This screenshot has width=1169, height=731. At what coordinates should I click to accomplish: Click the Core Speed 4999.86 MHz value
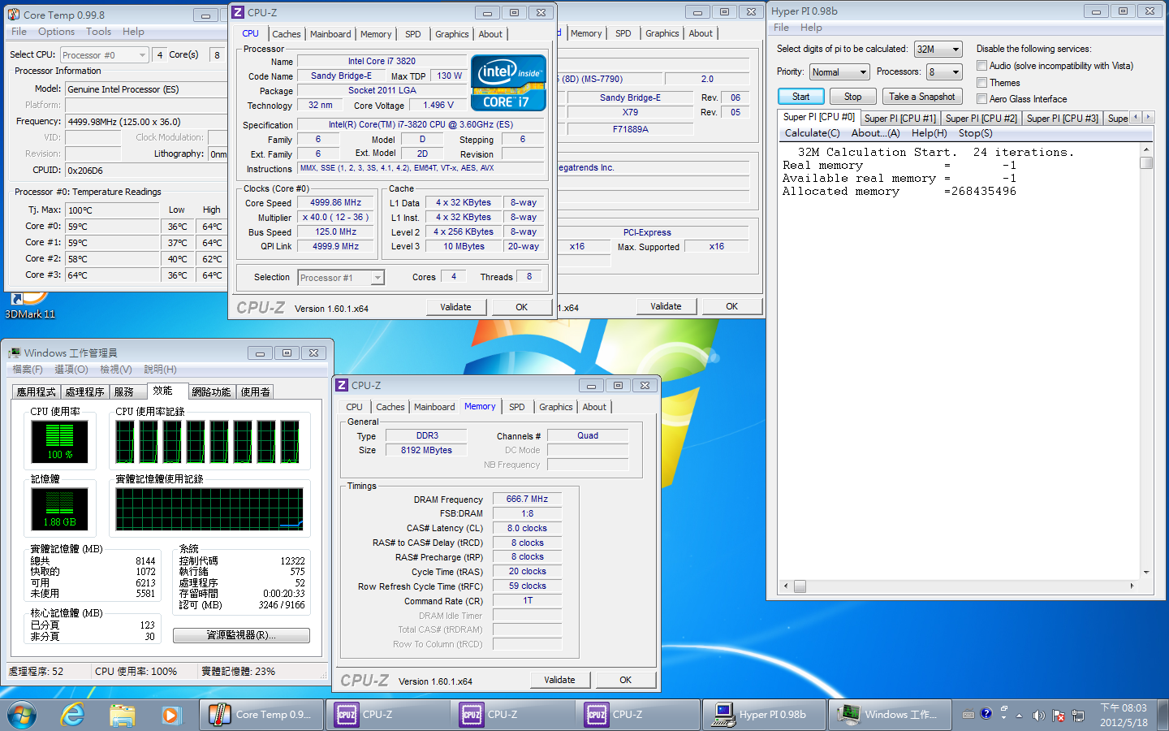tap(336, 203)
